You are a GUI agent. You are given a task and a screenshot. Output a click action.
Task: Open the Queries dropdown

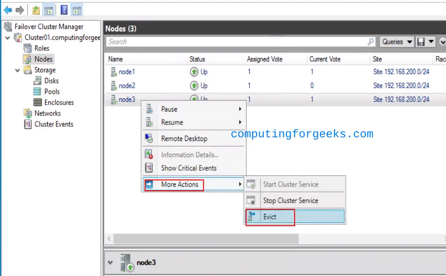(397, 42)
